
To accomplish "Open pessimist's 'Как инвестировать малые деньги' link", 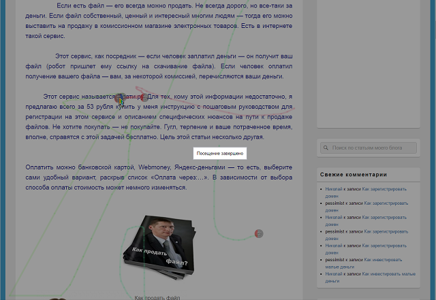I will point(381,259).
